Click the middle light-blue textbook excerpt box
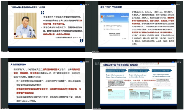The height and width of the screenshot is (110, 184). click(x=139, y=95)
